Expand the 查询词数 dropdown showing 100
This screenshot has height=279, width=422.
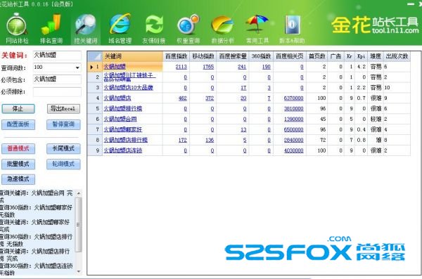77,67
